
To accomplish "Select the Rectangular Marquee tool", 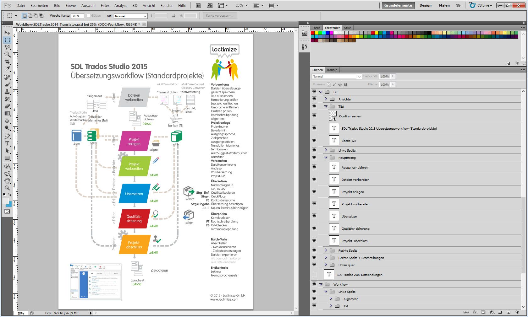I will coord(7,40).
